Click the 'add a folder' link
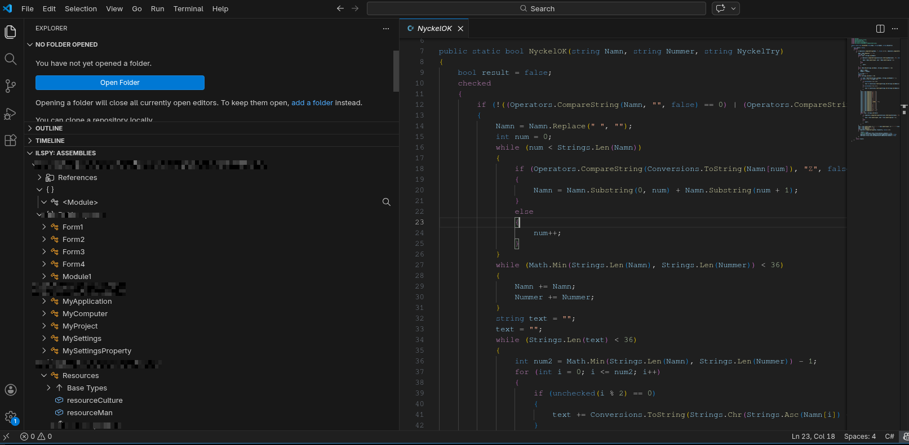909x445 pixels. tap(312, 103)
